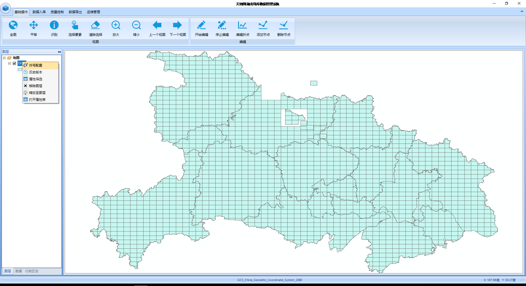Click the 清除选择 eraser icon
This screenshot has width=526, height=286.
(x=95, y=25)
